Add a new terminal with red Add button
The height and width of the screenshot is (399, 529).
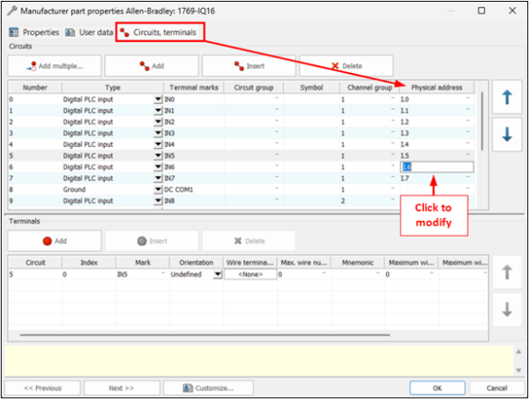click(55, 241)
